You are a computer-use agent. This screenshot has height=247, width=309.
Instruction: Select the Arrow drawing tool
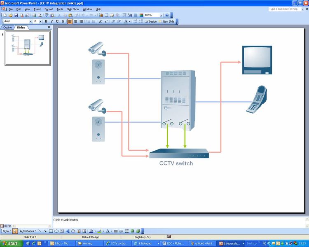(x=45, y=231)
